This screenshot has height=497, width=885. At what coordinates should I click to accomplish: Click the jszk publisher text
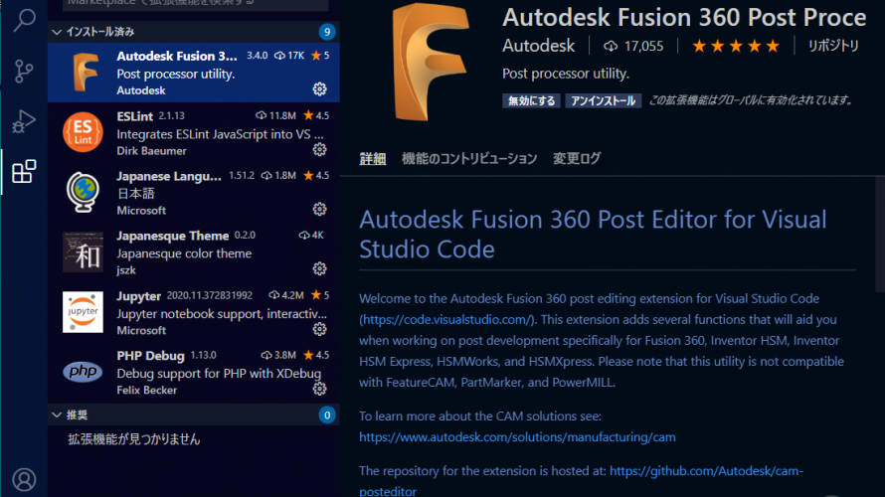coord(126,270)
